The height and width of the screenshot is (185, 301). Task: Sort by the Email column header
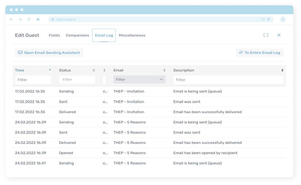click(164, 70)
